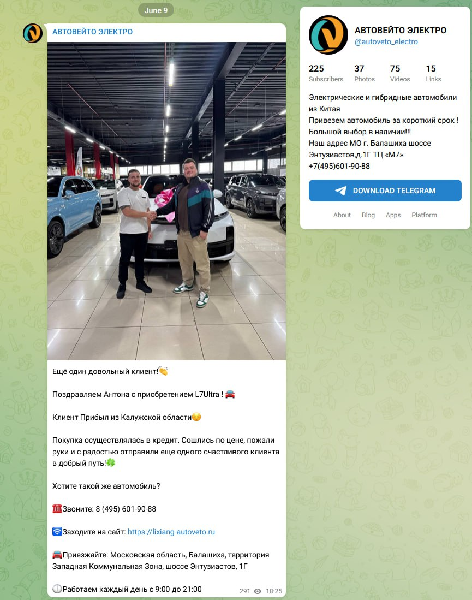Click the clock emoji before Работаем

57,589
